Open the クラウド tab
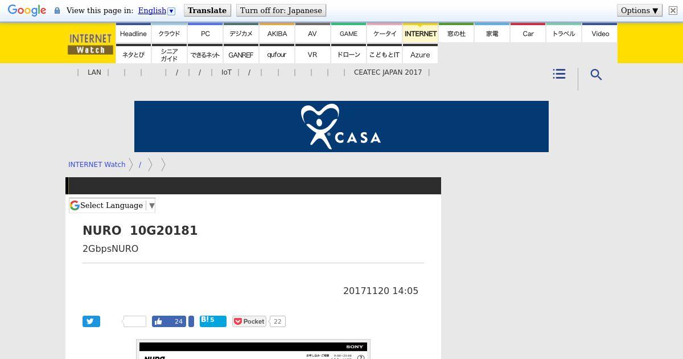Image resolution: width=683 pixels, height=359 pixels. click(169, 33)
